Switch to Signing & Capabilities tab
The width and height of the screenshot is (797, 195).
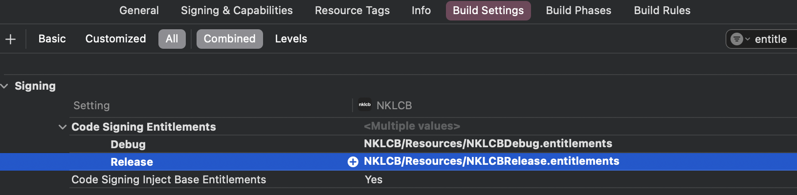(x=237, y=11)
